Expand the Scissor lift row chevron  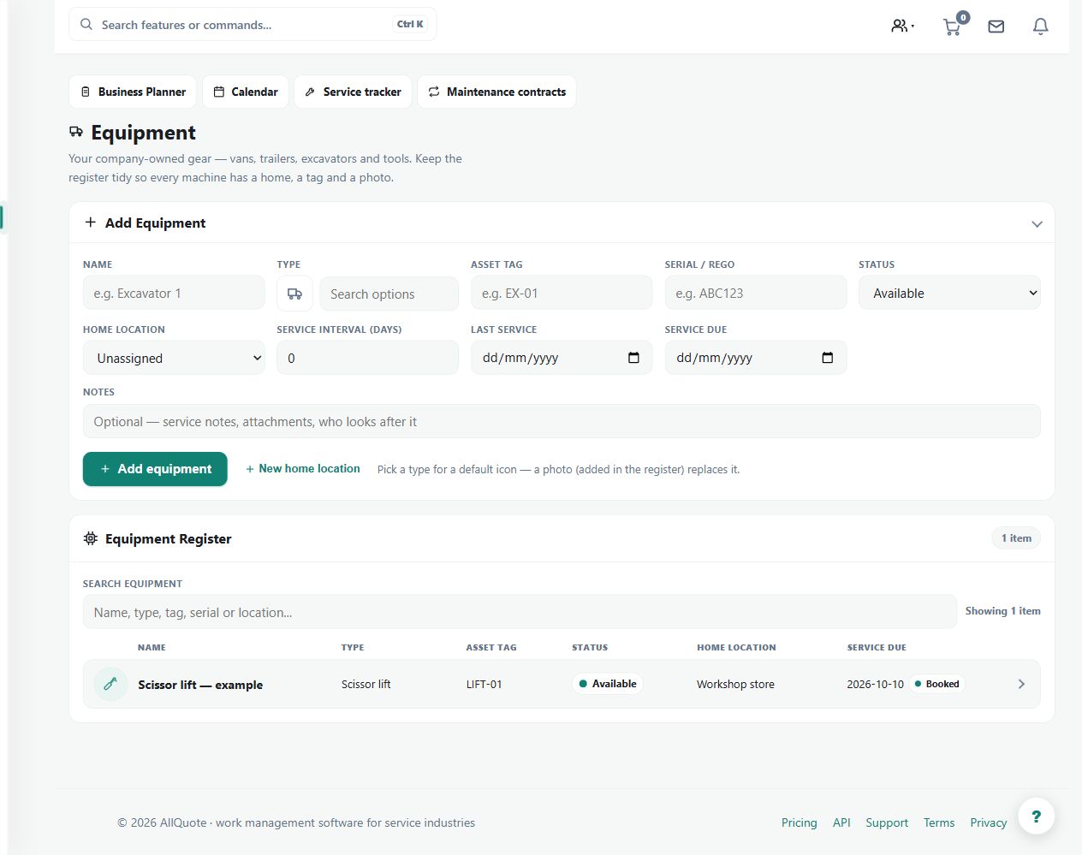tap(1021, 684)
